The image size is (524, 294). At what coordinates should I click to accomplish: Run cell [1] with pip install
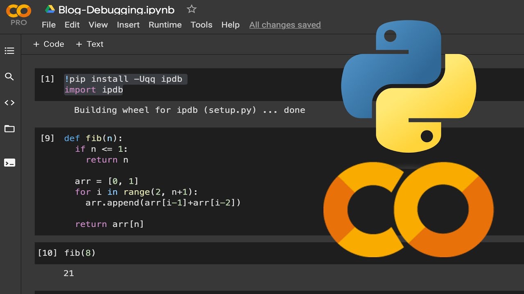(x=47, y=79)
